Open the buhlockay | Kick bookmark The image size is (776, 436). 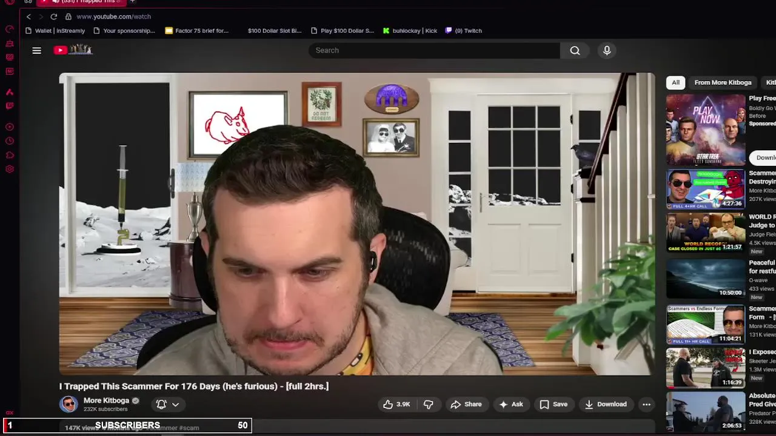click(x=410, y=30)
